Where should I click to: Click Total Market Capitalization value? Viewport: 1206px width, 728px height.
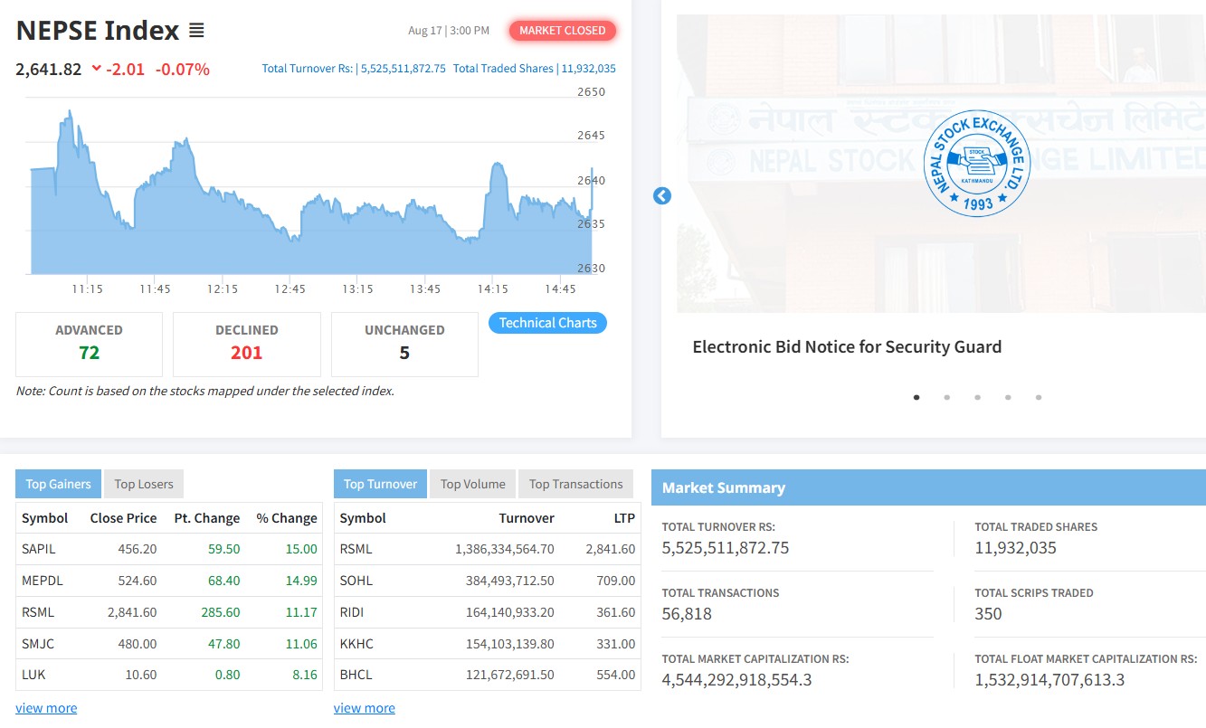pos(737,680)
